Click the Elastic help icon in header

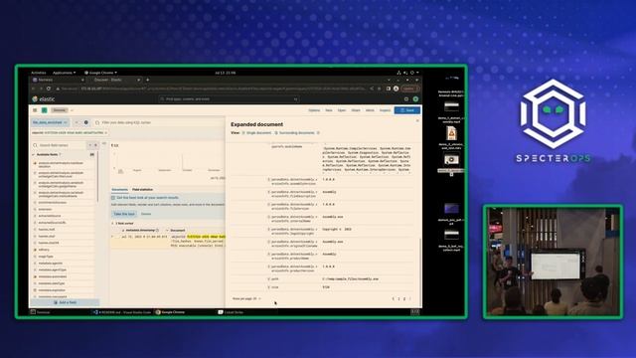tap(406, 99)
